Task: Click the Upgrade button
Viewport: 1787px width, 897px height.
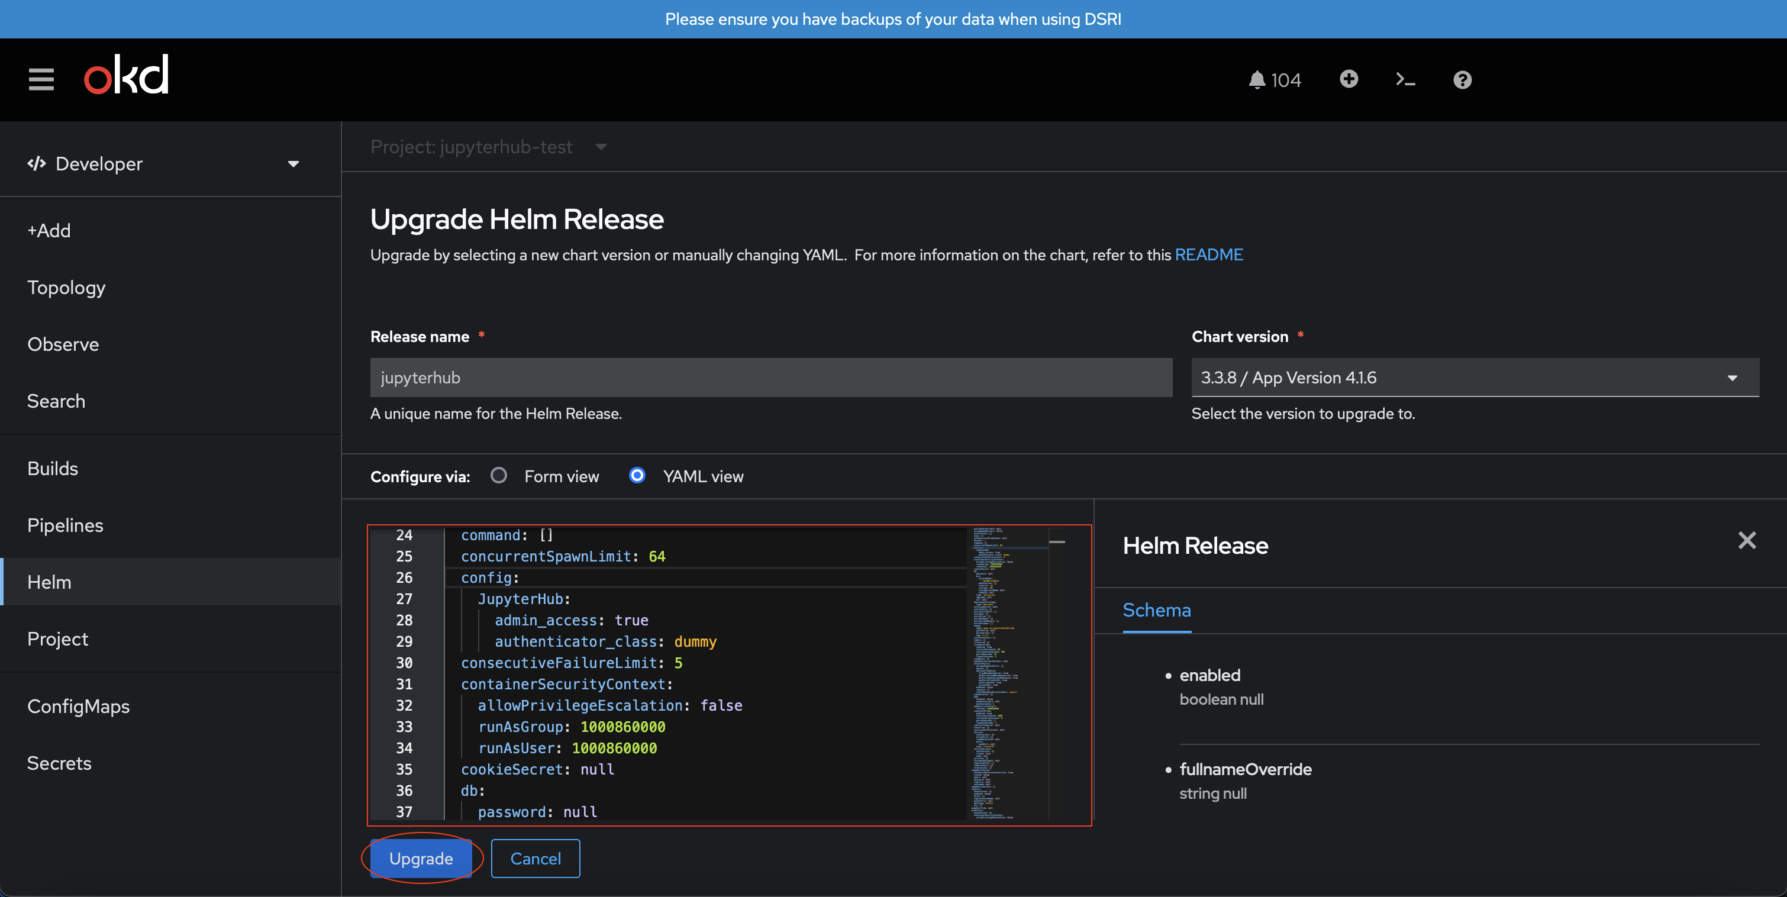Action: point(421,858)
